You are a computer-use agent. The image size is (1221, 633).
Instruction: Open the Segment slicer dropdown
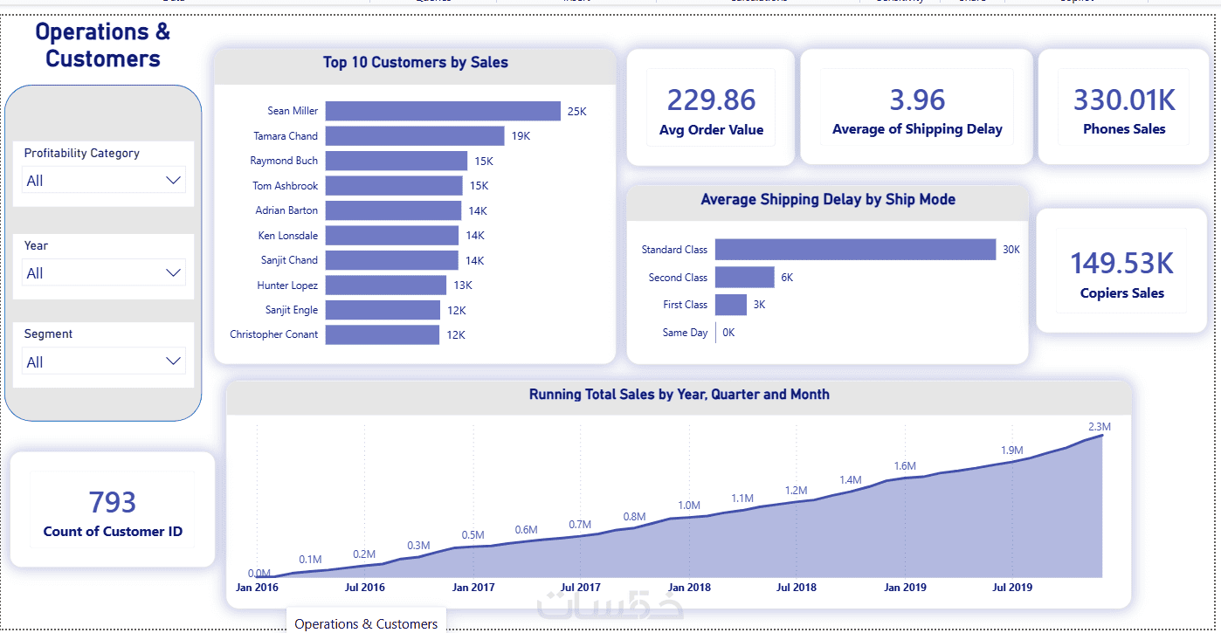click(x=104, y=361)
